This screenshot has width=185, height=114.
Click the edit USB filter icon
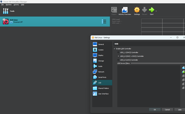183,76
